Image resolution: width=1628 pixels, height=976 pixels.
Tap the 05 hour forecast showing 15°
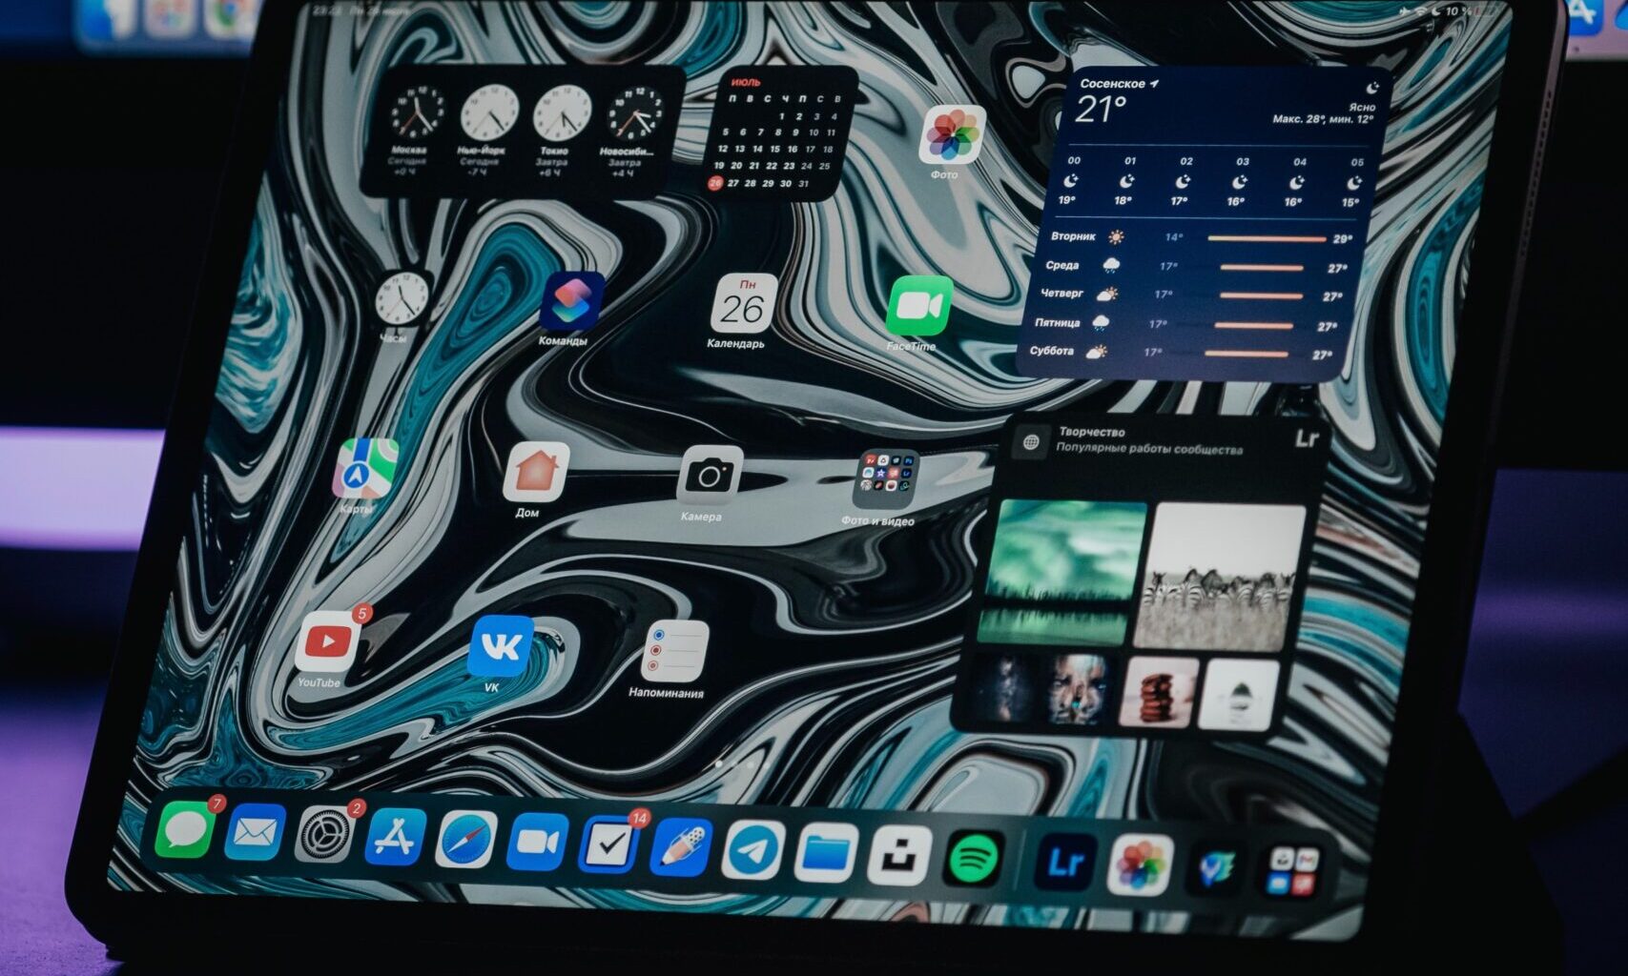(1353, 182)
